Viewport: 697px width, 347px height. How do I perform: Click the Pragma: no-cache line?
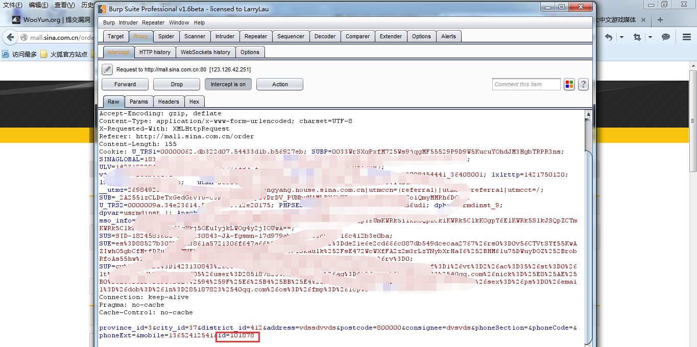pos(131,305)
